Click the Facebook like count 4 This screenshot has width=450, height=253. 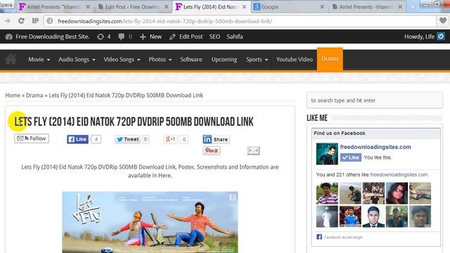pos(96,139)
